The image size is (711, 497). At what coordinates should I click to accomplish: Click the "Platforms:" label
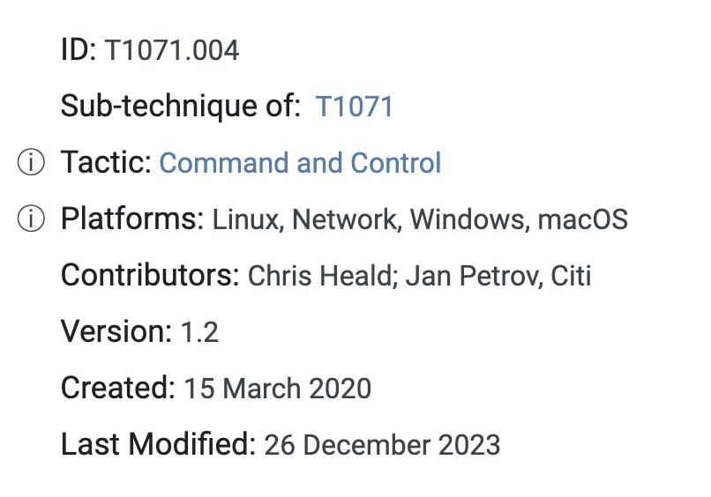pos(132,219)
